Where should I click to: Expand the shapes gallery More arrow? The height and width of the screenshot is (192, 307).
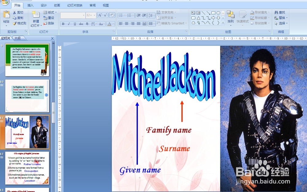coord(223,23)
